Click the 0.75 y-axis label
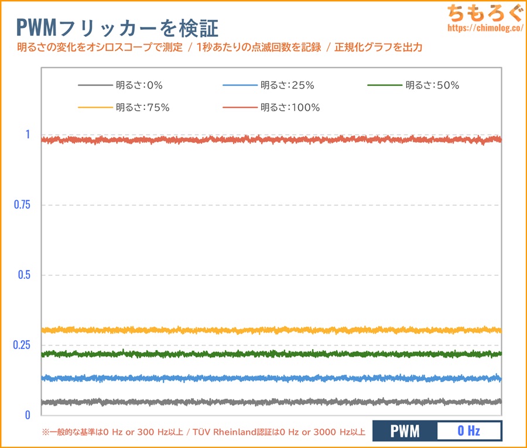The width and height of the screenshot is (527, 448). pos(21,204)
